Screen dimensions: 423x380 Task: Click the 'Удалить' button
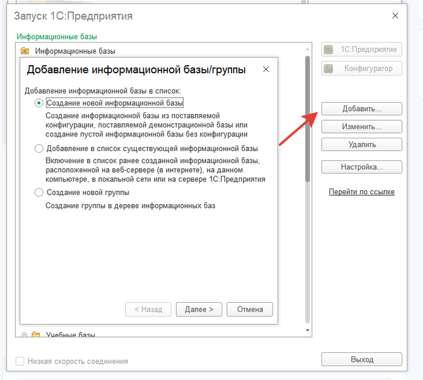coord(362,144)
